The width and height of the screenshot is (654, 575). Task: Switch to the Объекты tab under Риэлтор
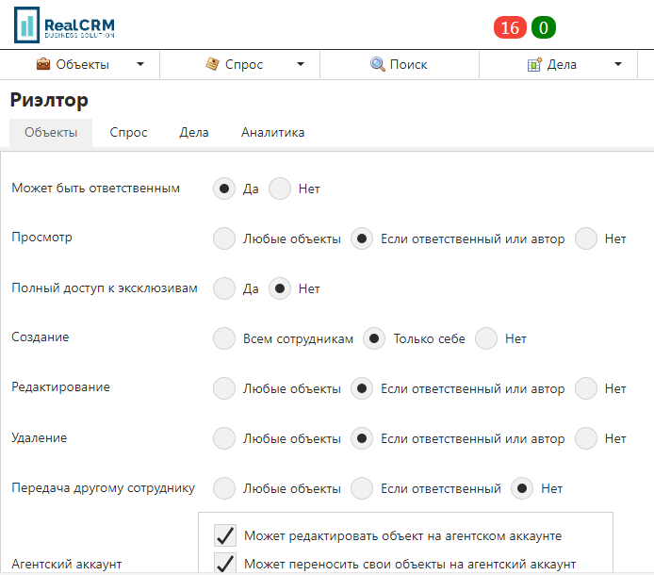[x=51, y=132]
